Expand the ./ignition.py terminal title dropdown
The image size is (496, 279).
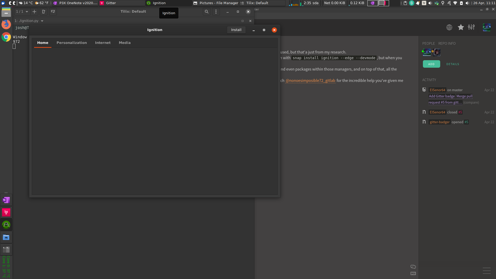click(29, 21)
